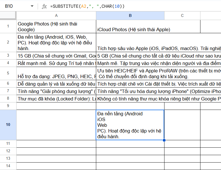Click cell 'Hỗ trợ đa dạng: JPEG, PNG, HEIC'

click(56, 74)
